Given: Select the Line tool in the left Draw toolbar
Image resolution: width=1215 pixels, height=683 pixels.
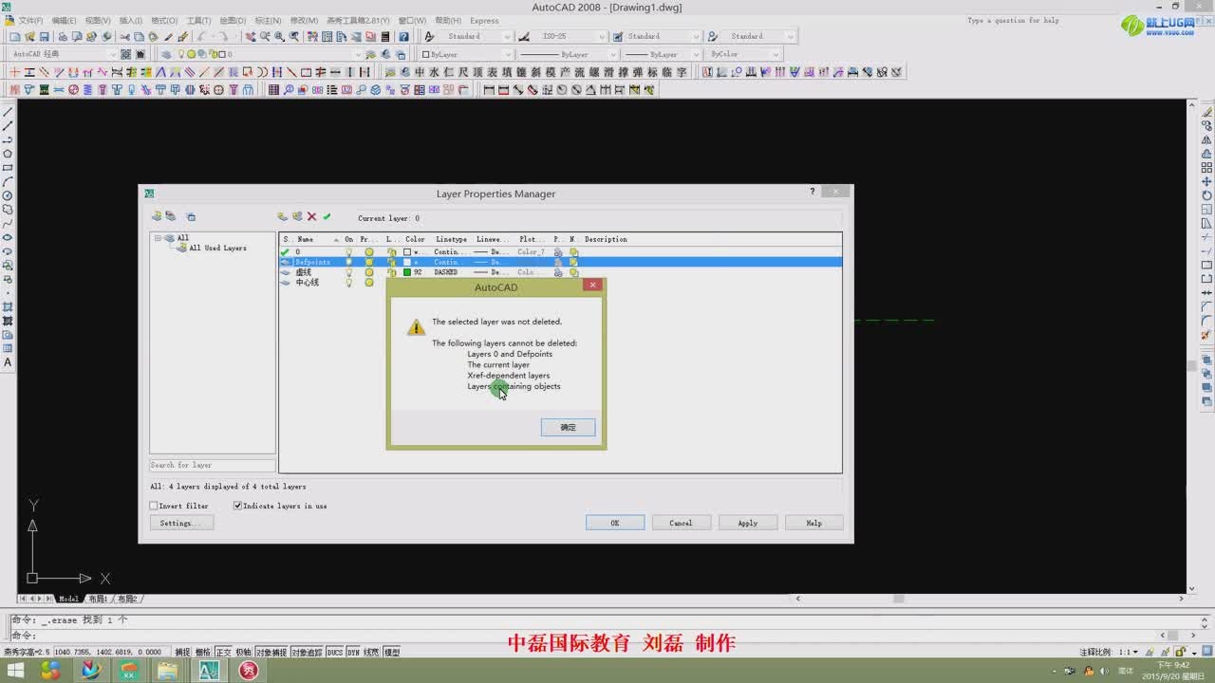Looking at the screenshot, I should tap(9, 112).
